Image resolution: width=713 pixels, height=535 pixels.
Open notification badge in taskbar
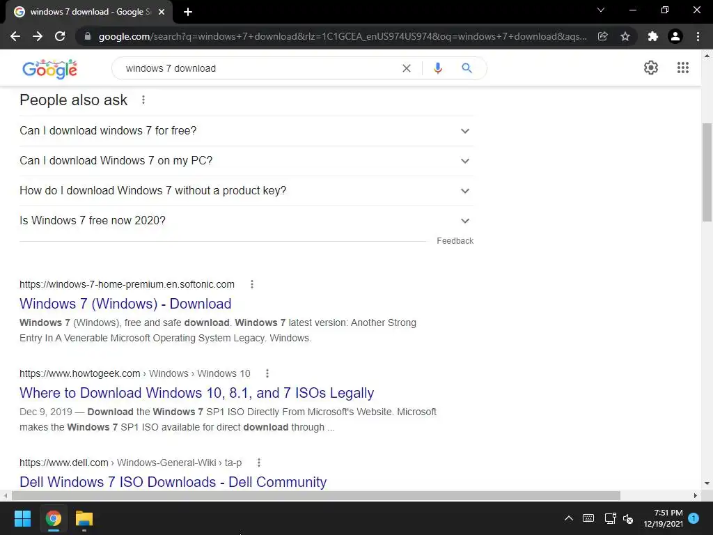pos(694,518)
